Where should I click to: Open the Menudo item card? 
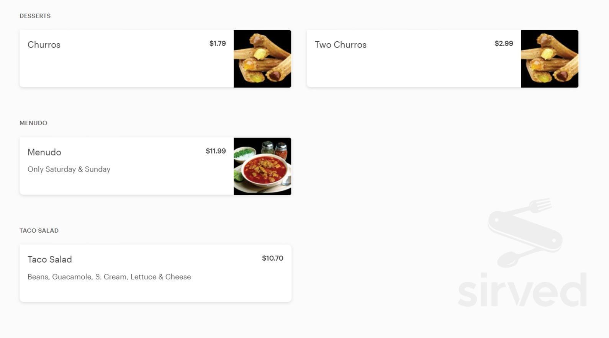point(126,166)
